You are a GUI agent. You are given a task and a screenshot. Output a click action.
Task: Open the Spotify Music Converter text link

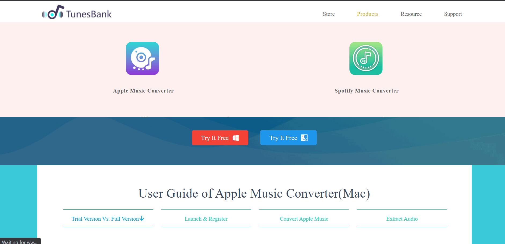[x=367, y=91]
